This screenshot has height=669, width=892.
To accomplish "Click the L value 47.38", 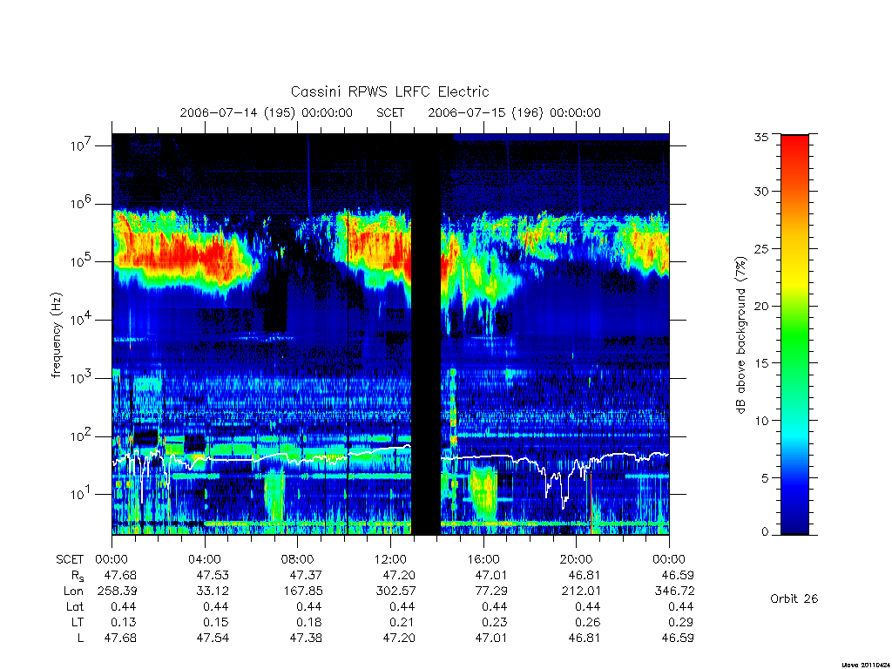I will [306, 638].
